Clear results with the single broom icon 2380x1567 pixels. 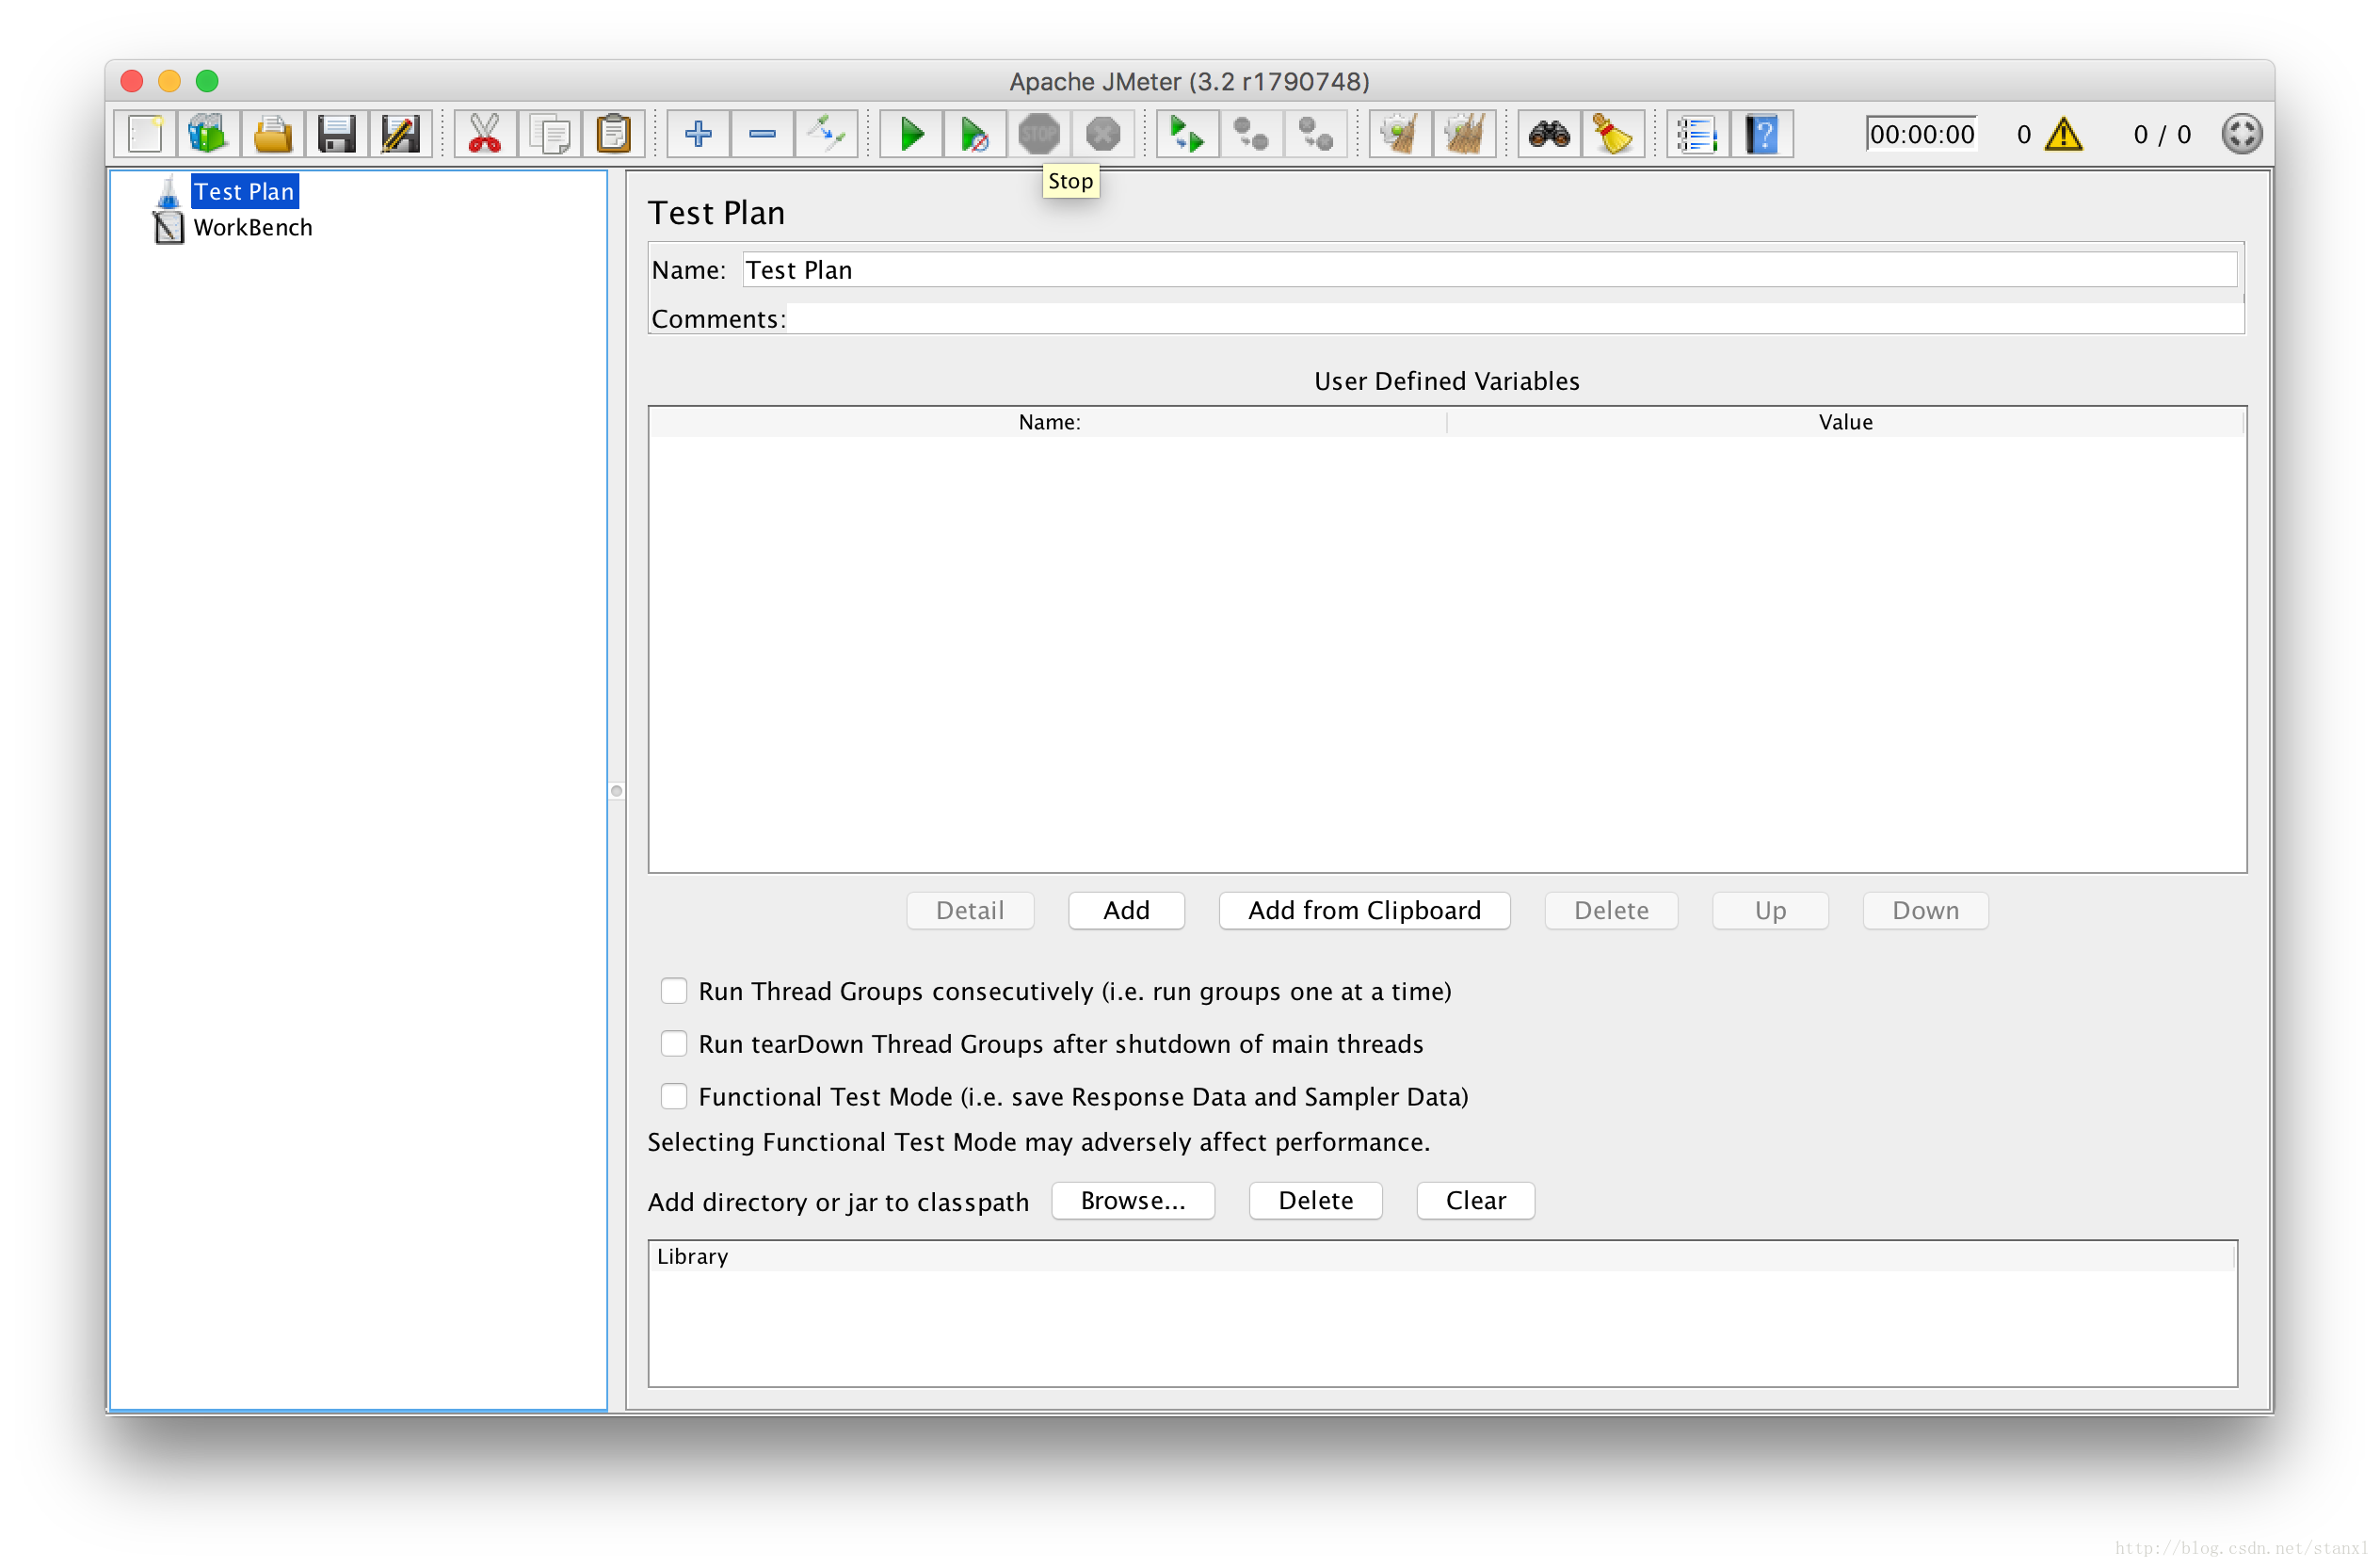1401,134
